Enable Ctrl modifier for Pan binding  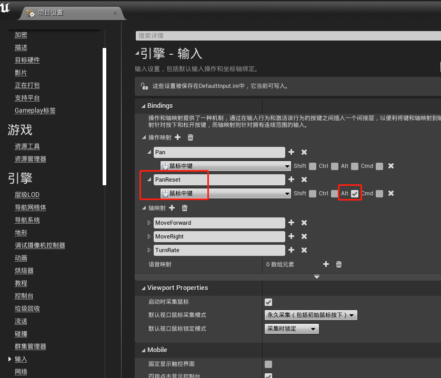[x=335, y=166]
